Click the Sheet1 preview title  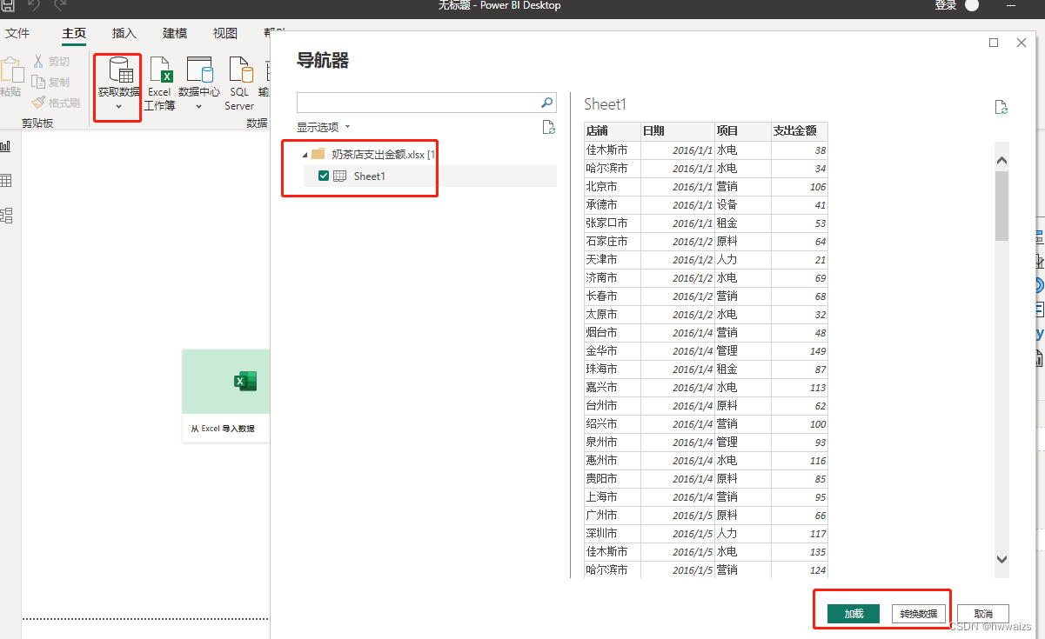[x=605, y=104]
